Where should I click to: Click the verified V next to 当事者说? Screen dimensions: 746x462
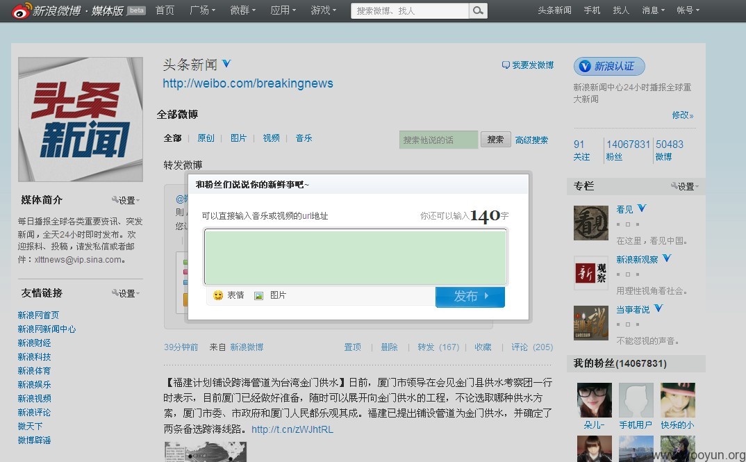pyautogui.click(x=658, y=308)
